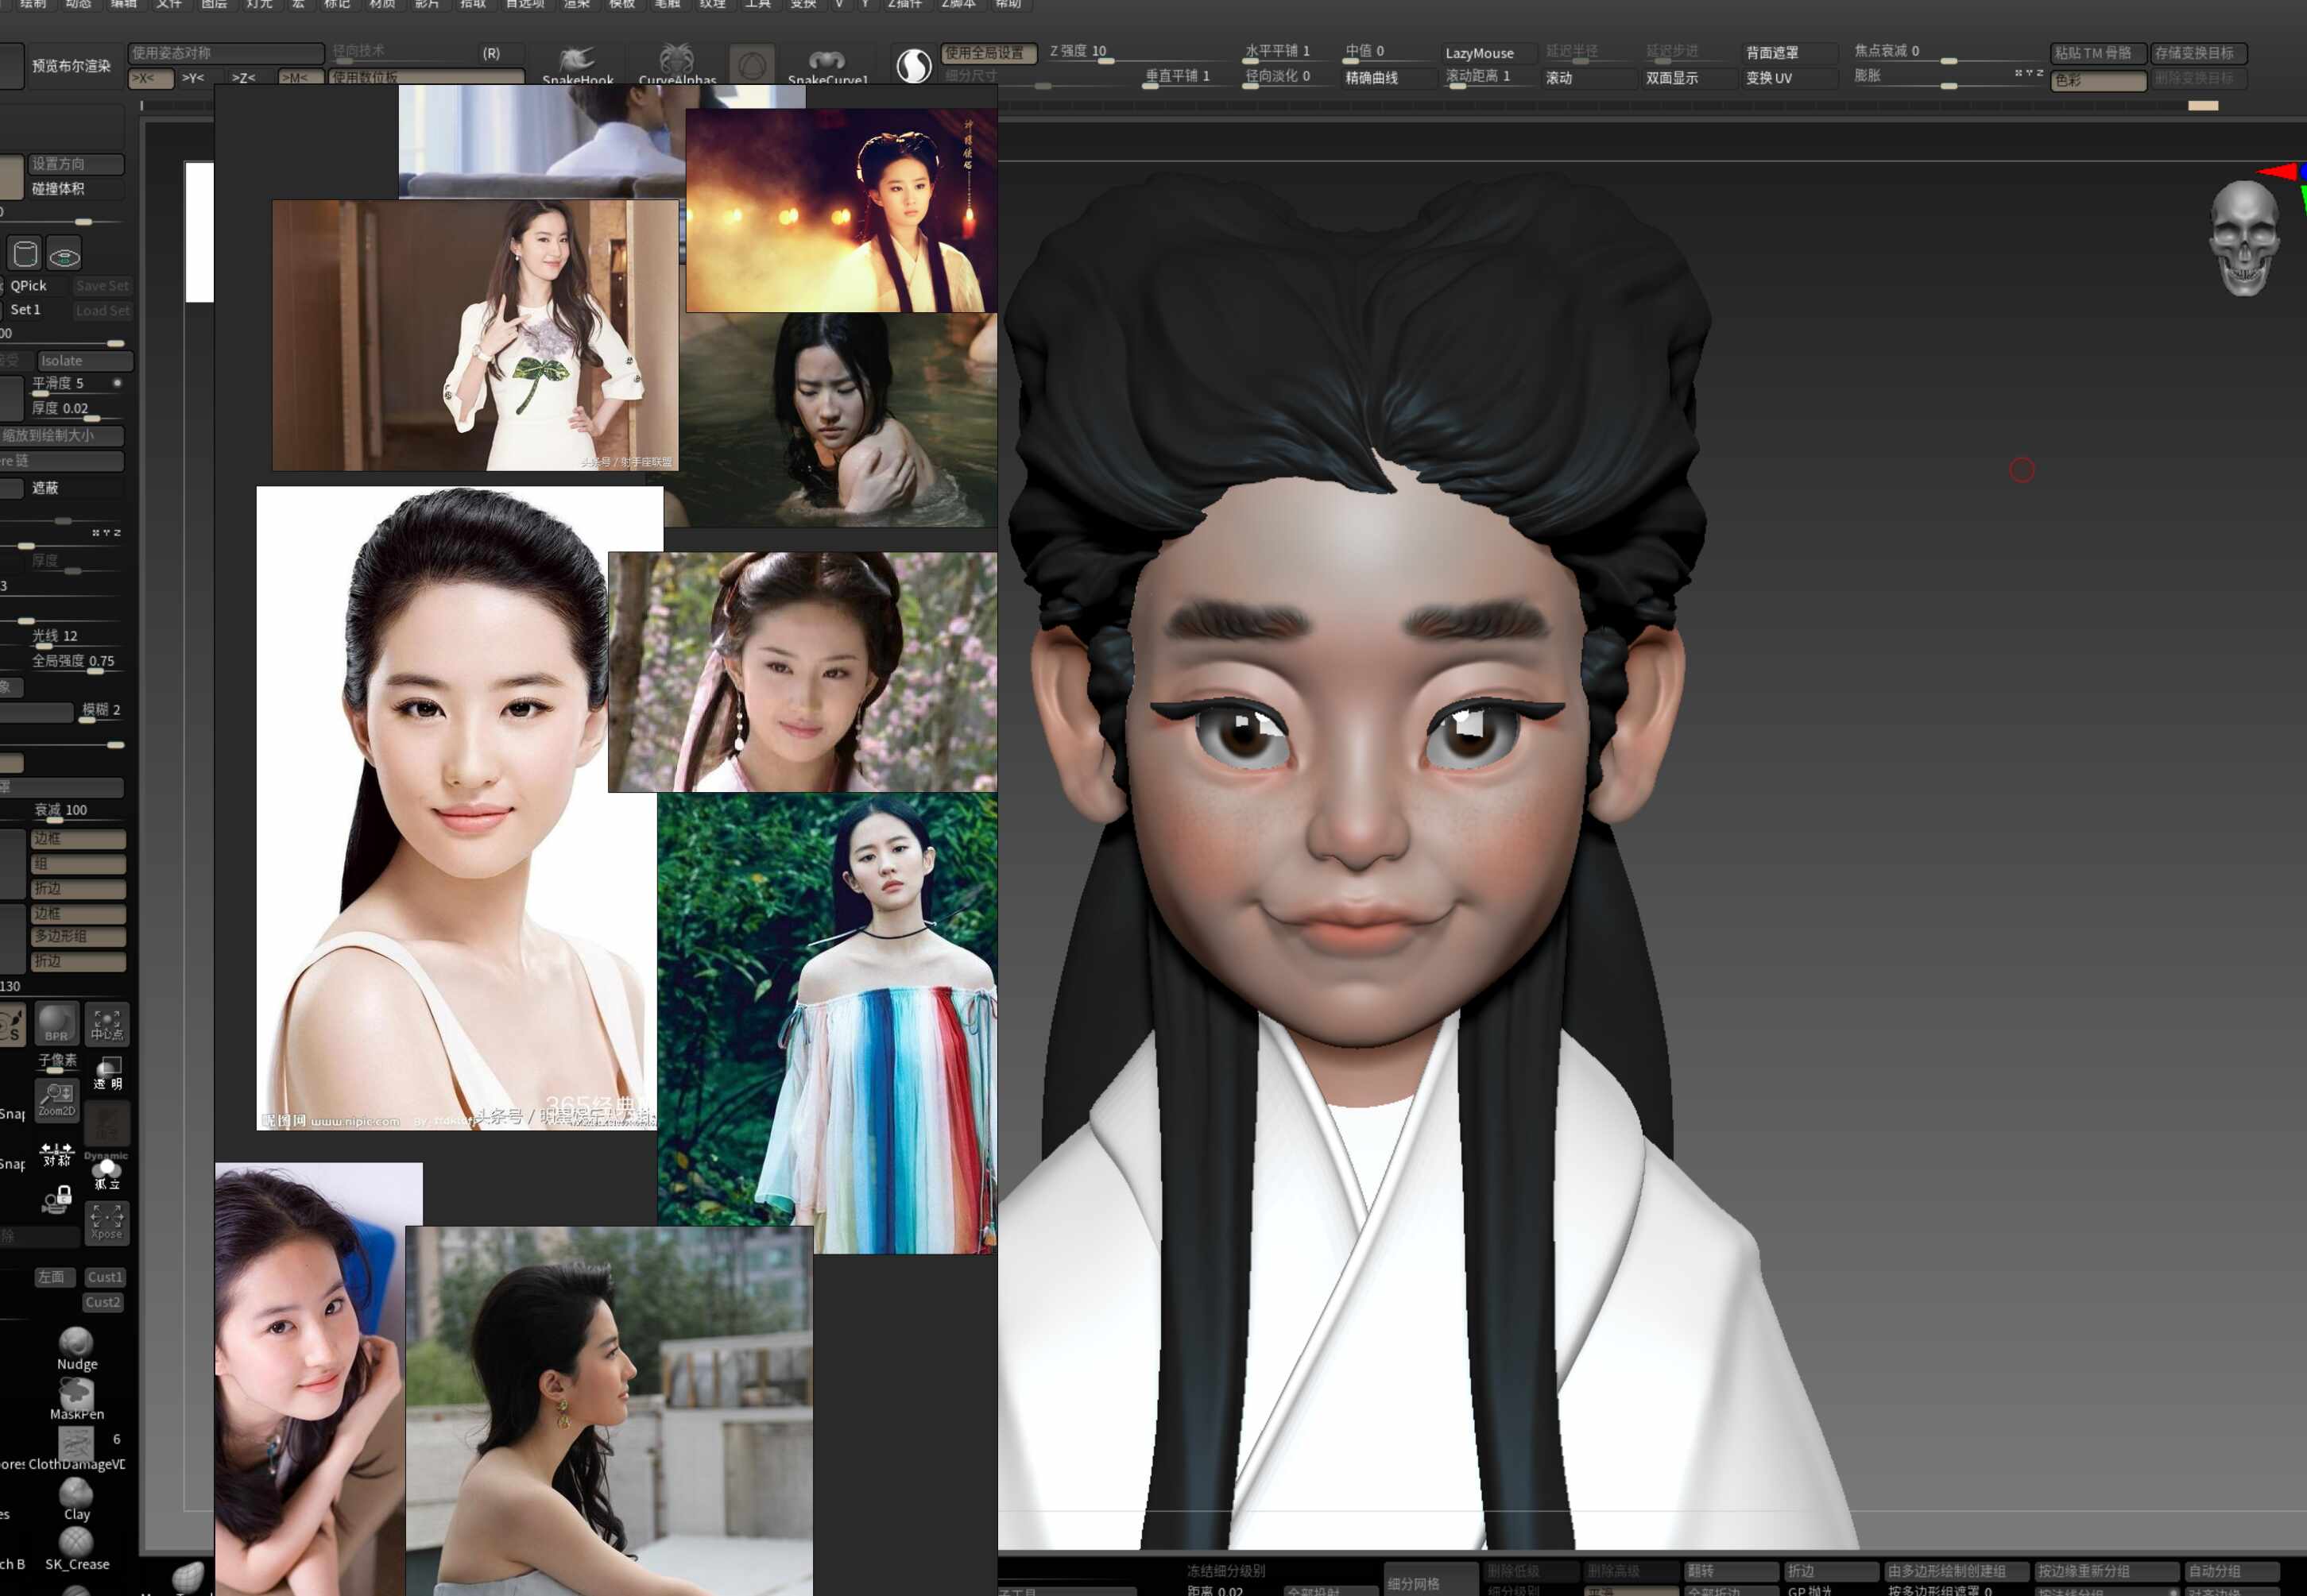2307x1596 pixels.
Task: Select the SnakeHook brush icon
Action: click(x=577, y=65)
